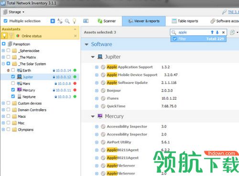Check the Mars asset checkbox
The height and width of the screenshot is (176, 239).
tap(13, 83)
